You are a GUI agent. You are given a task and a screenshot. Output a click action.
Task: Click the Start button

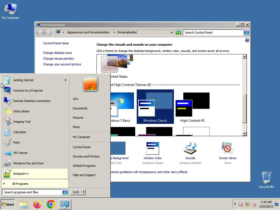click(x=8, y=204)
